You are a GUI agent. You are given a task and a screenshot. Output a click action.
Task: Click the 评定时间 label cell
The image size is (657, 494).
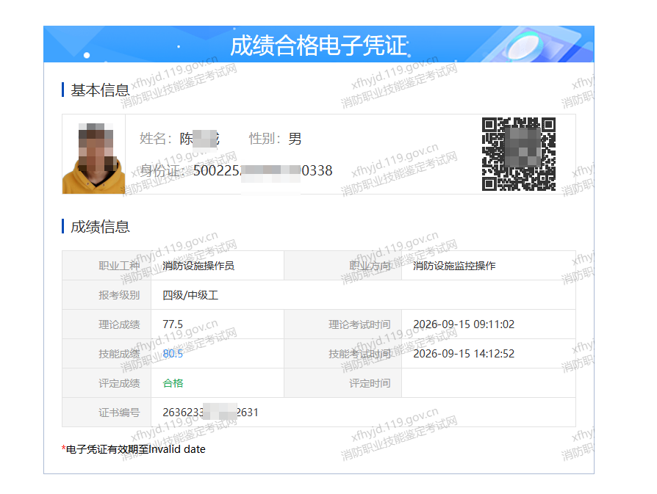pos(342,382)
